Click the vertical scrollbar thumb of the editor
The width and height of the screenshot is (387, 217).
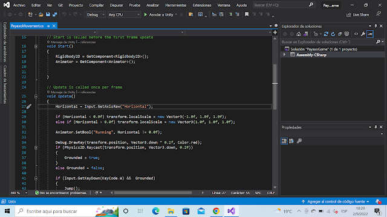(x=275, y=87)
